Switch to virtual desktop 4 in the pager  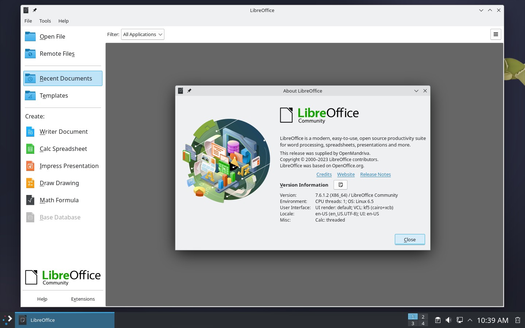(x=423, y=323)
